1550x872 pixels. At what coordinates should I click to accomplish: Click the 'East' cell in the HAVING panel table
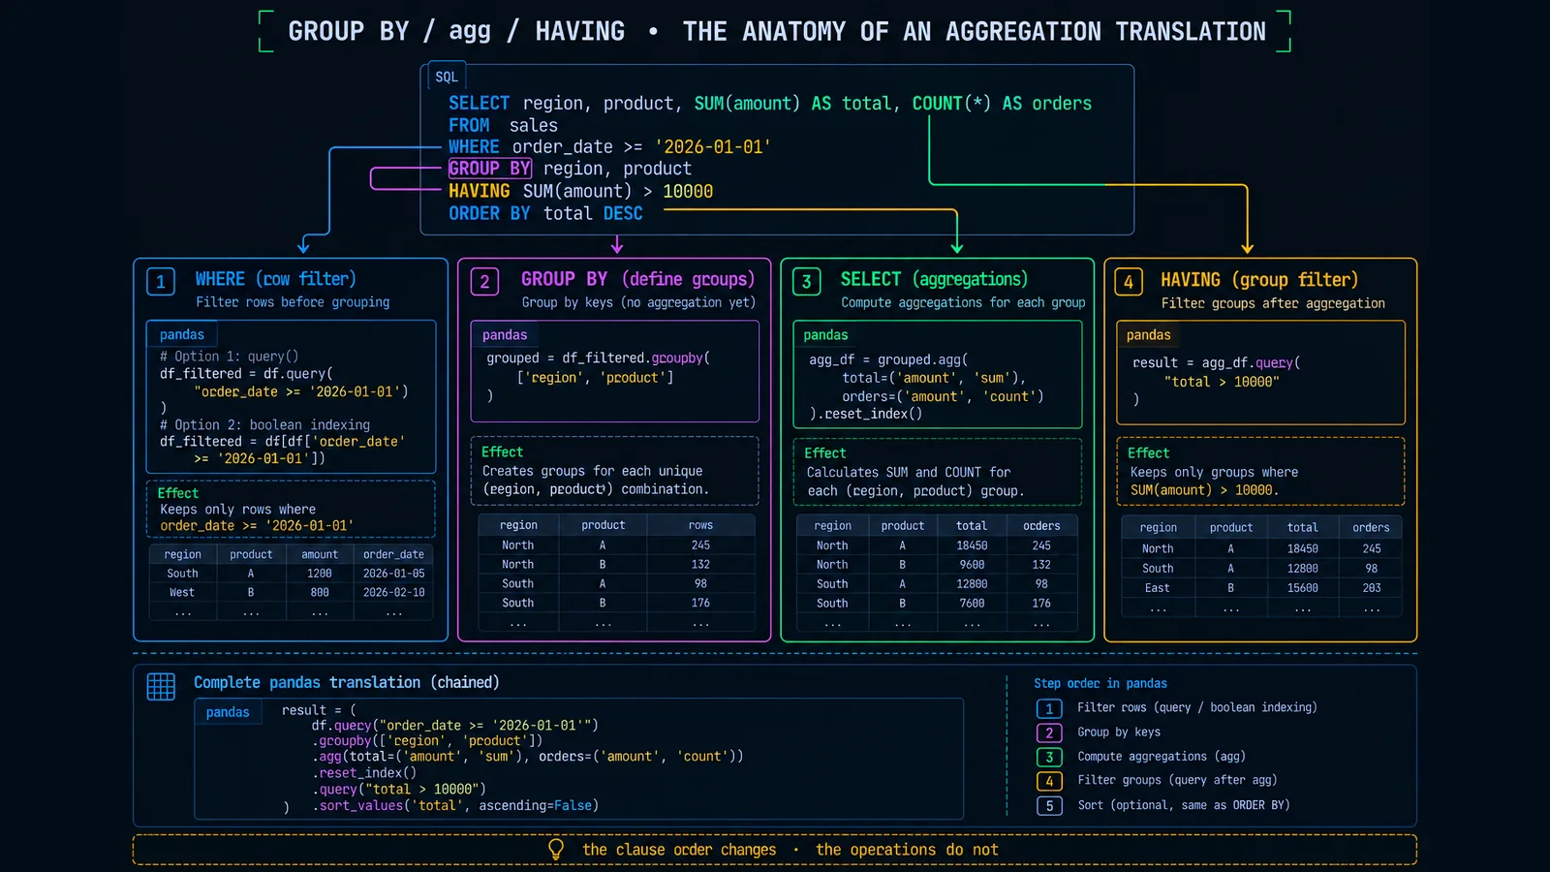click(1158, 588)
